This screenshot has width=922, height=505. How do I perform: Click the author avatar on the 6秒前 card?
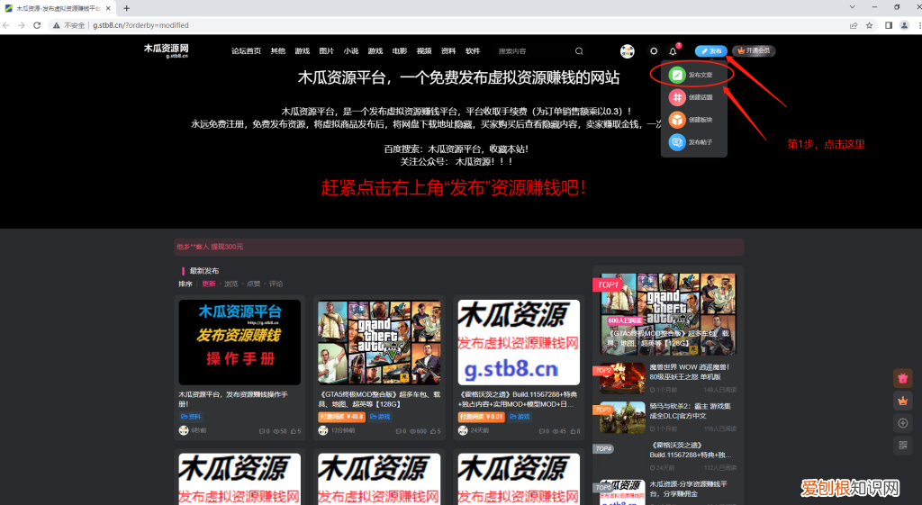184,430
